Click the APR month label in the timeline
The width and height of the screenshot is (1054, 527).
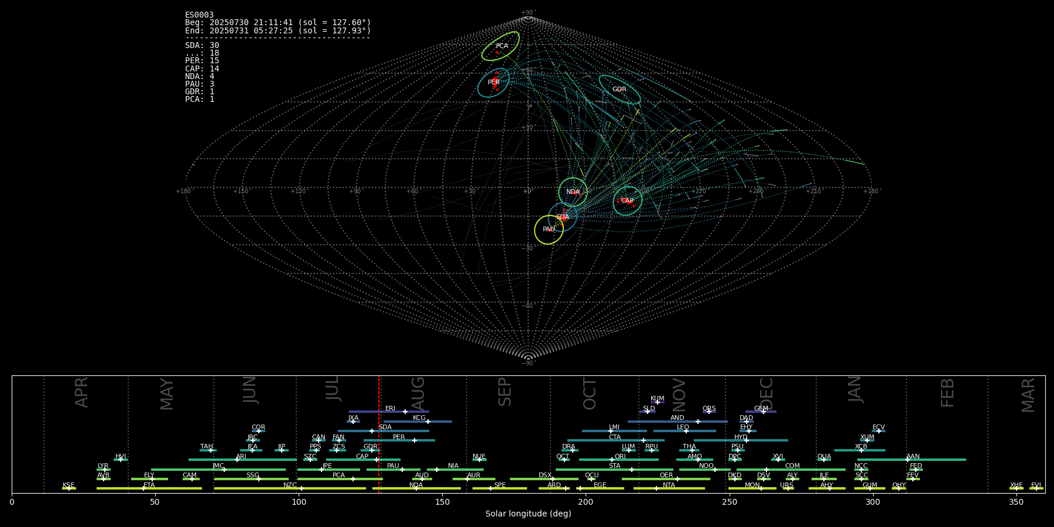81,393
